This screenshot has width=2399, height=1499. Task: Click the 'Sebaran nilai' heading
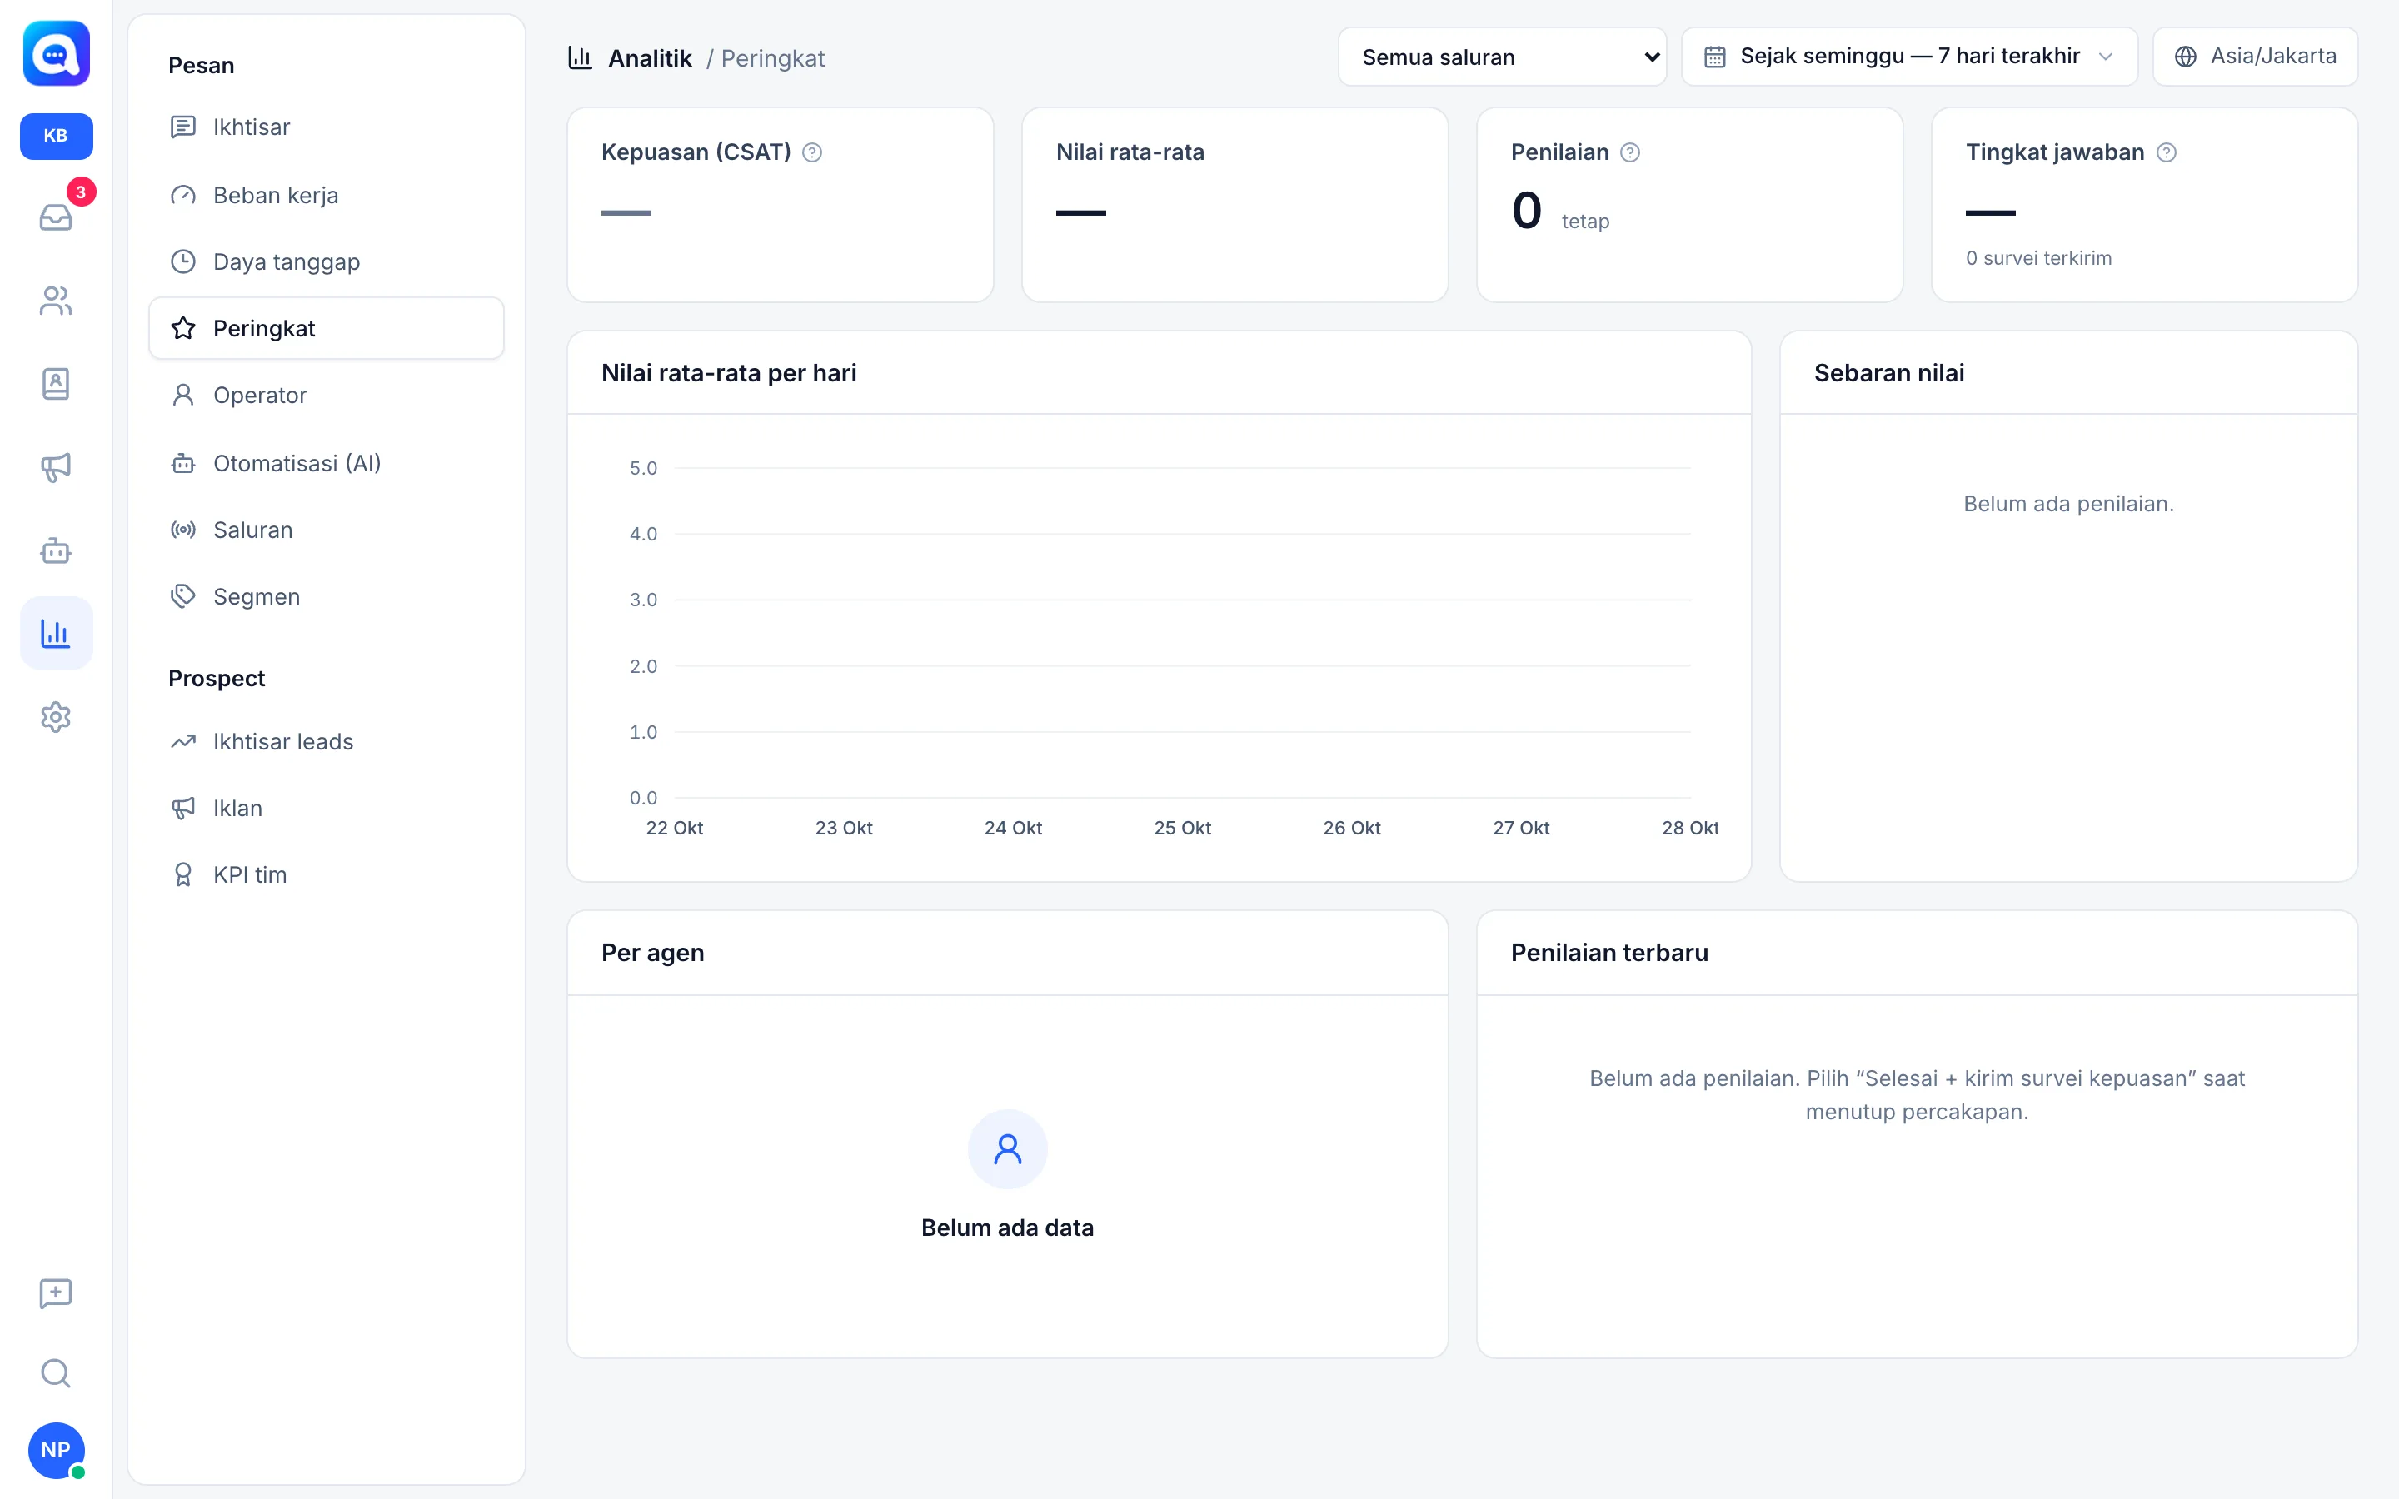tap(1888, 373)
